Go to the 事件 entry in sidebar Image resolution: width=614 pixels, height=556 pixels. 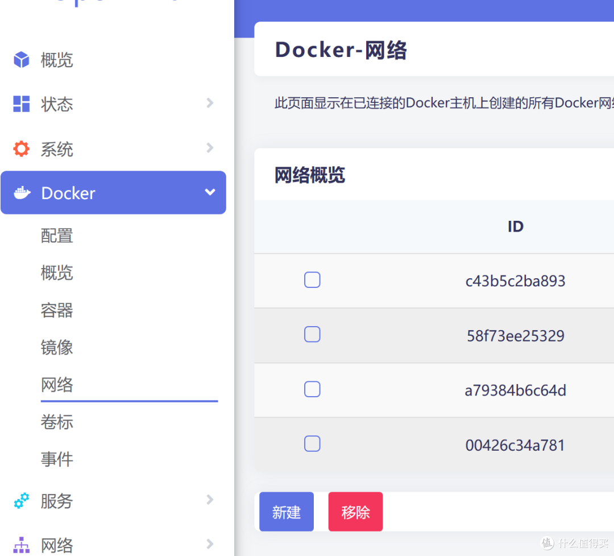[57, 459]
